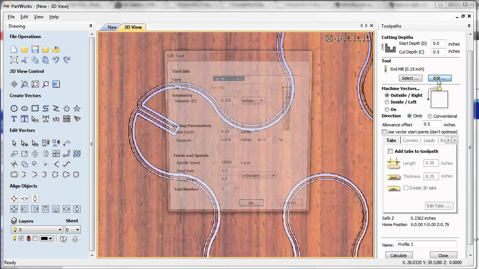Select the text on curve ABC tool
This screenshot has width=479, height=269.
[x=56, y=119]
